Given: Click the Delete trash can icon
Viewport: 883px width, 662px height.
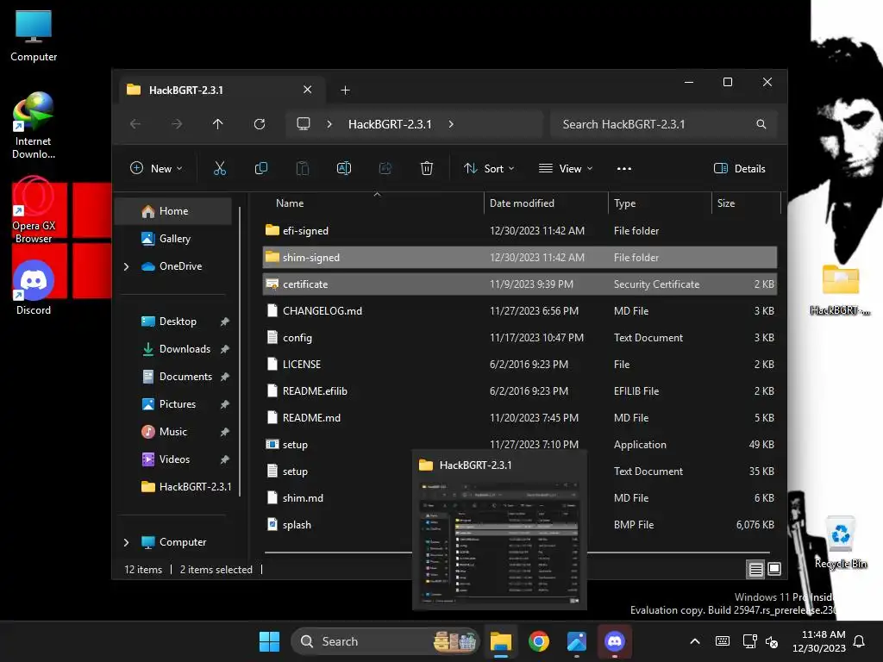Looking at the screenshot, I should [x=427, y=168].
